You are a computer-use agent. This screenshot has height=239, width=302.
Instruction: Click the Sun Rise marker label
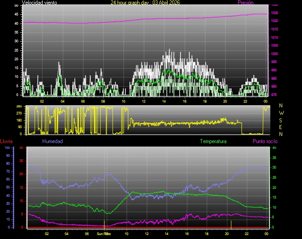[103, 234]
